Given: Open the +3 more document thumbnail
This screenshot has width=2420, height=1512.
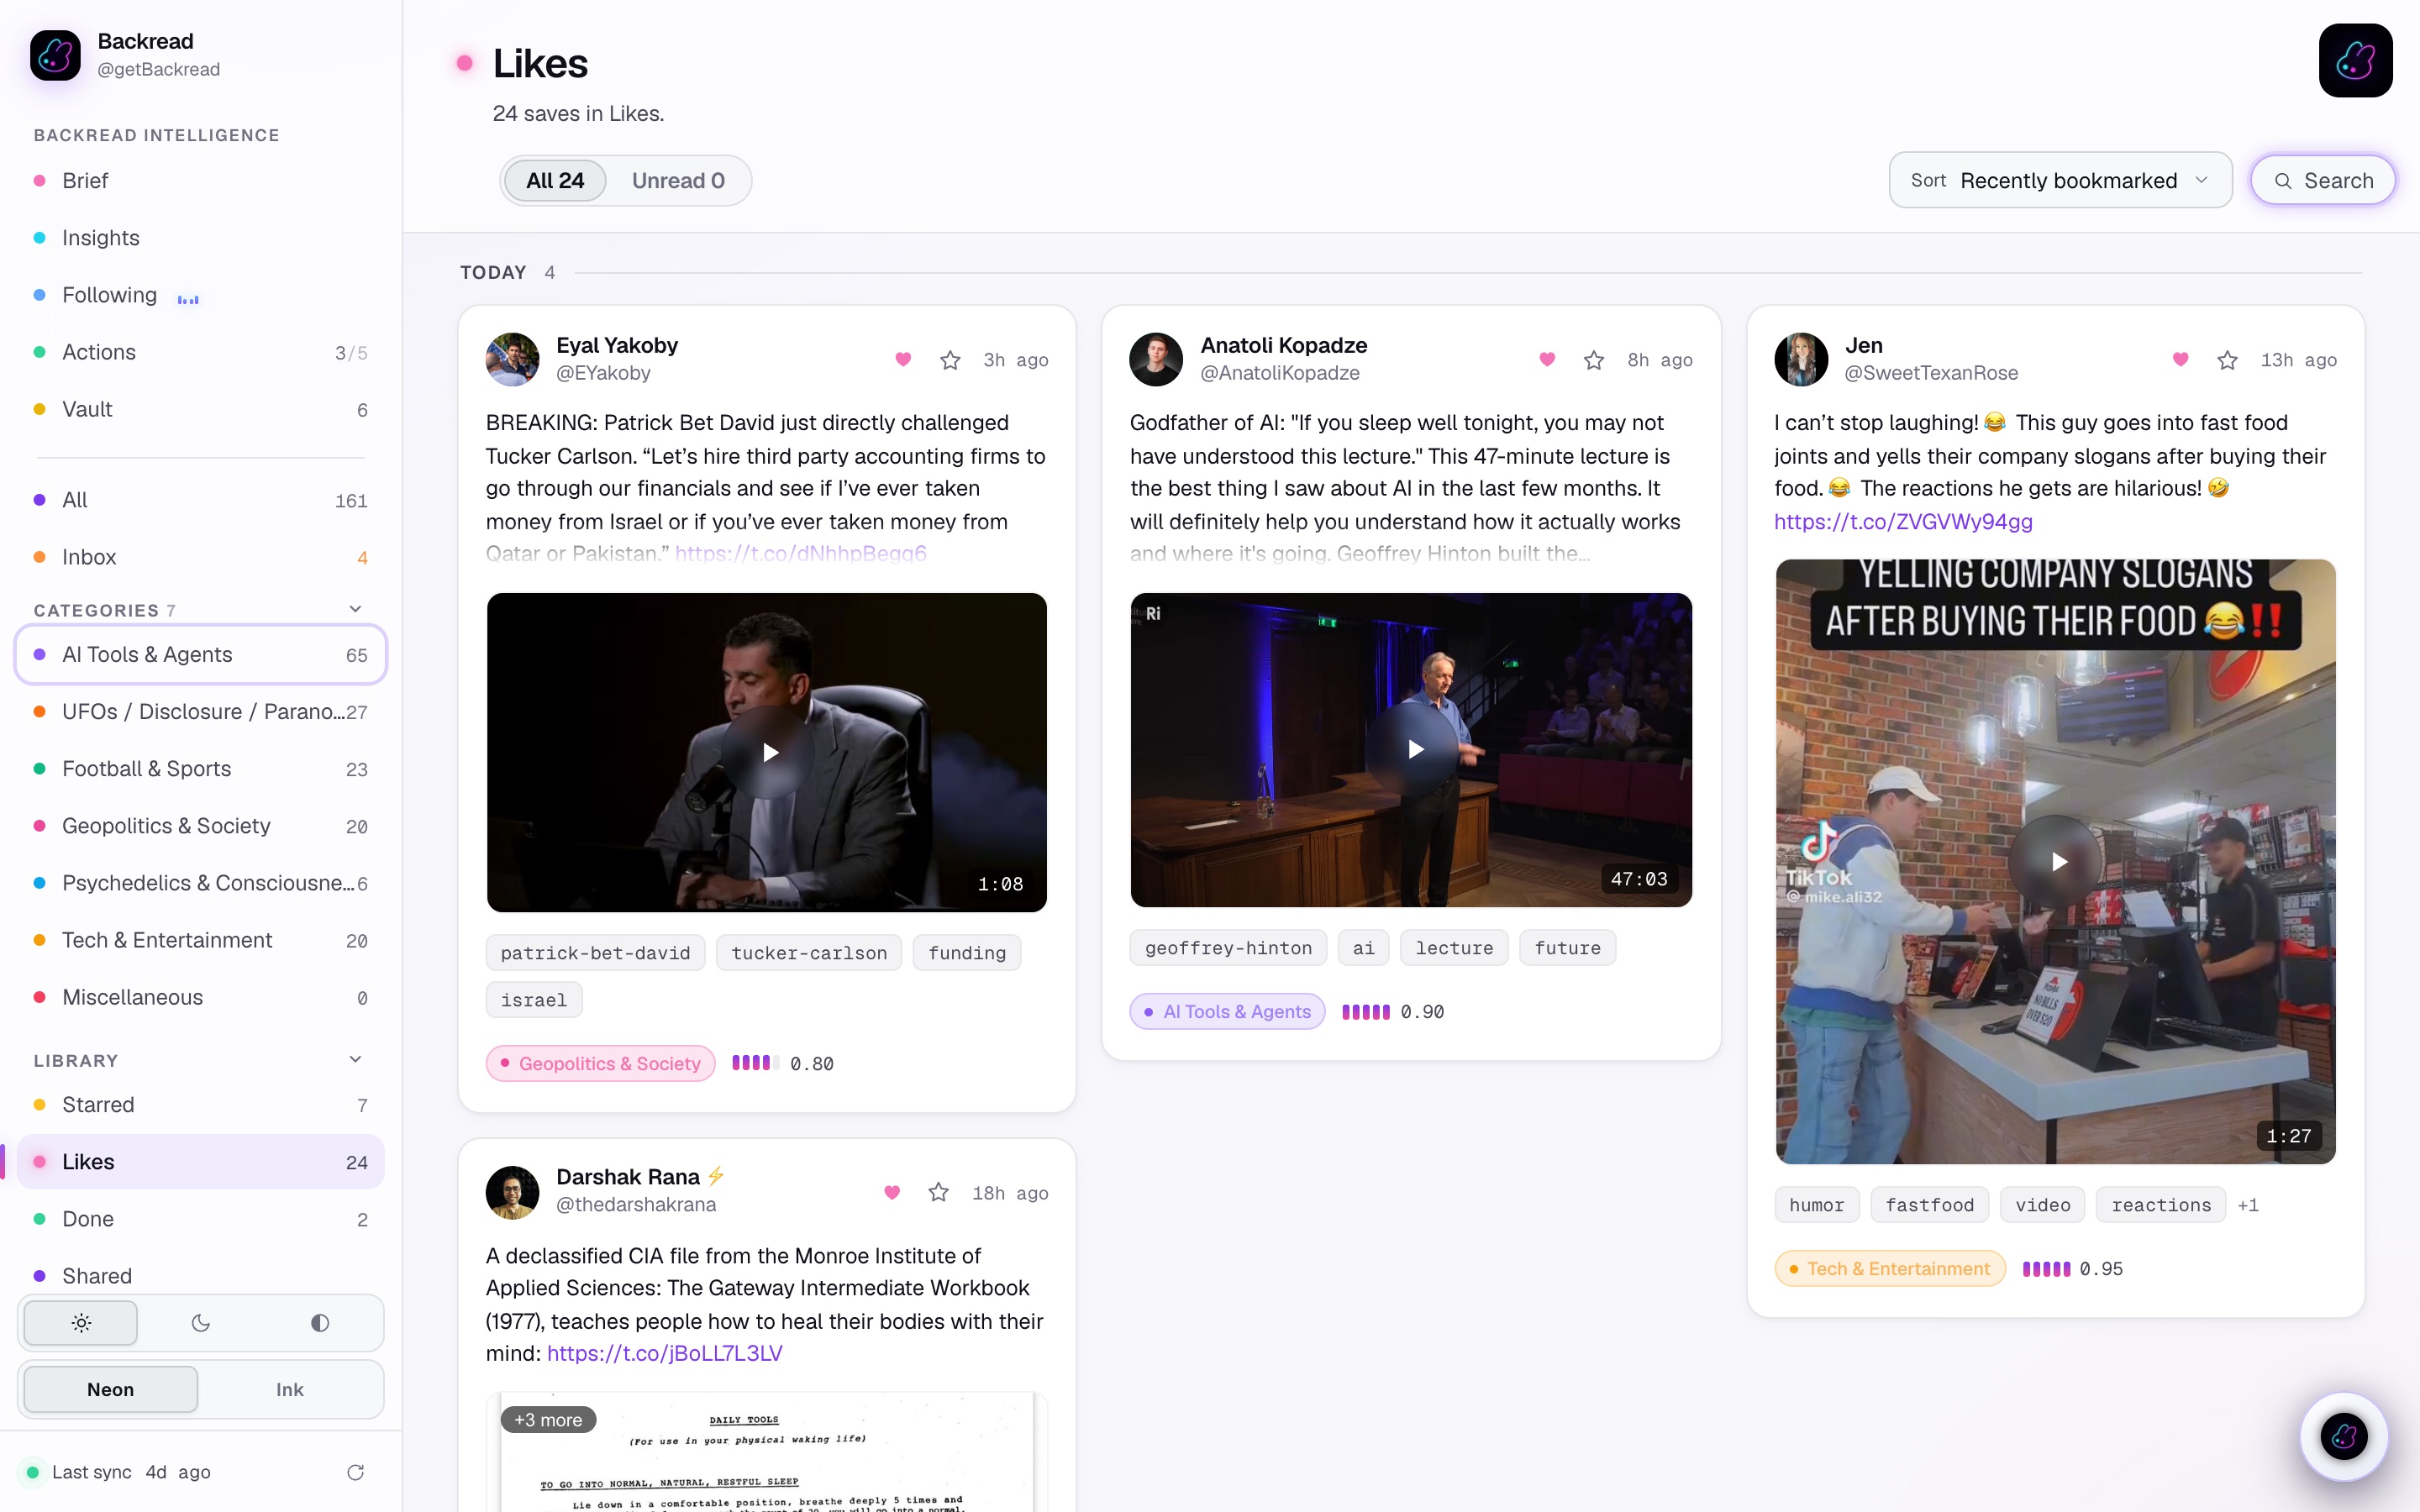Looking at the screenshot, I should [x=767, y=1452].
